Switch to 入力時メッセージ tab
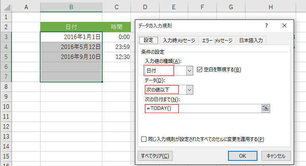Viewport: 306px width, 166px height. coord(179,41)
